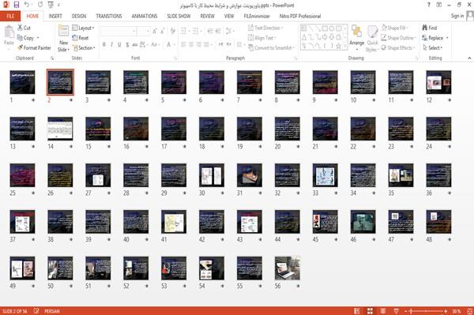This screenshot has width=474, height=315.
Task: Click the Help question mark icon
Action: coord(429,5)
